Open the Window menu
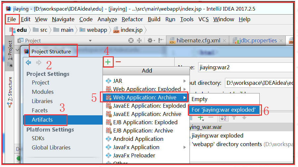The width and height of the screenshot is (298, 167). click(x=224, y=19)
